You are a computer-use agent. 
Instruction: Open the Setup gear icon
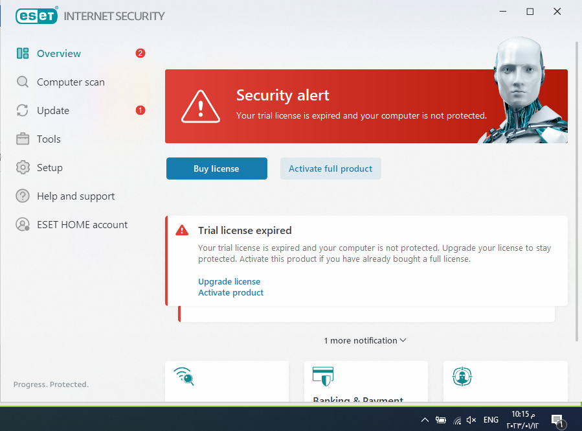pos(23,168)
